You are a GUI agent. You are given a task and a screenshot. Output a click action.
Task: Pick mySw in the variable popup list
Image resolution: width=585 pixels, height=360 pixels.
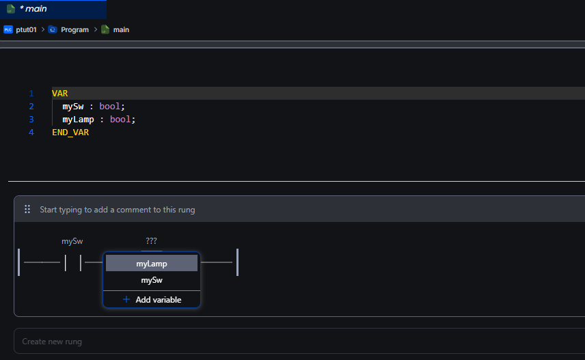(x=152, y=281)
